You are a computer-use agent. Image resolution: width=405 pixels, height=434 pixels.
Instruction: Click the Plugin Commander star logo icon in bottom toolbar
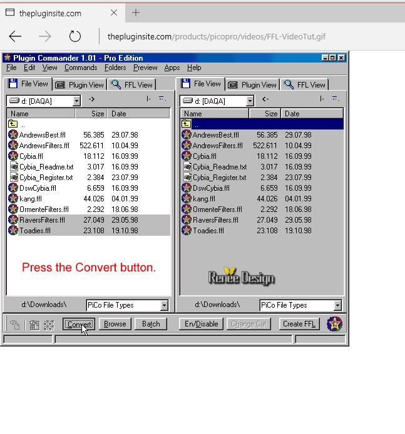tap(334, 324)
